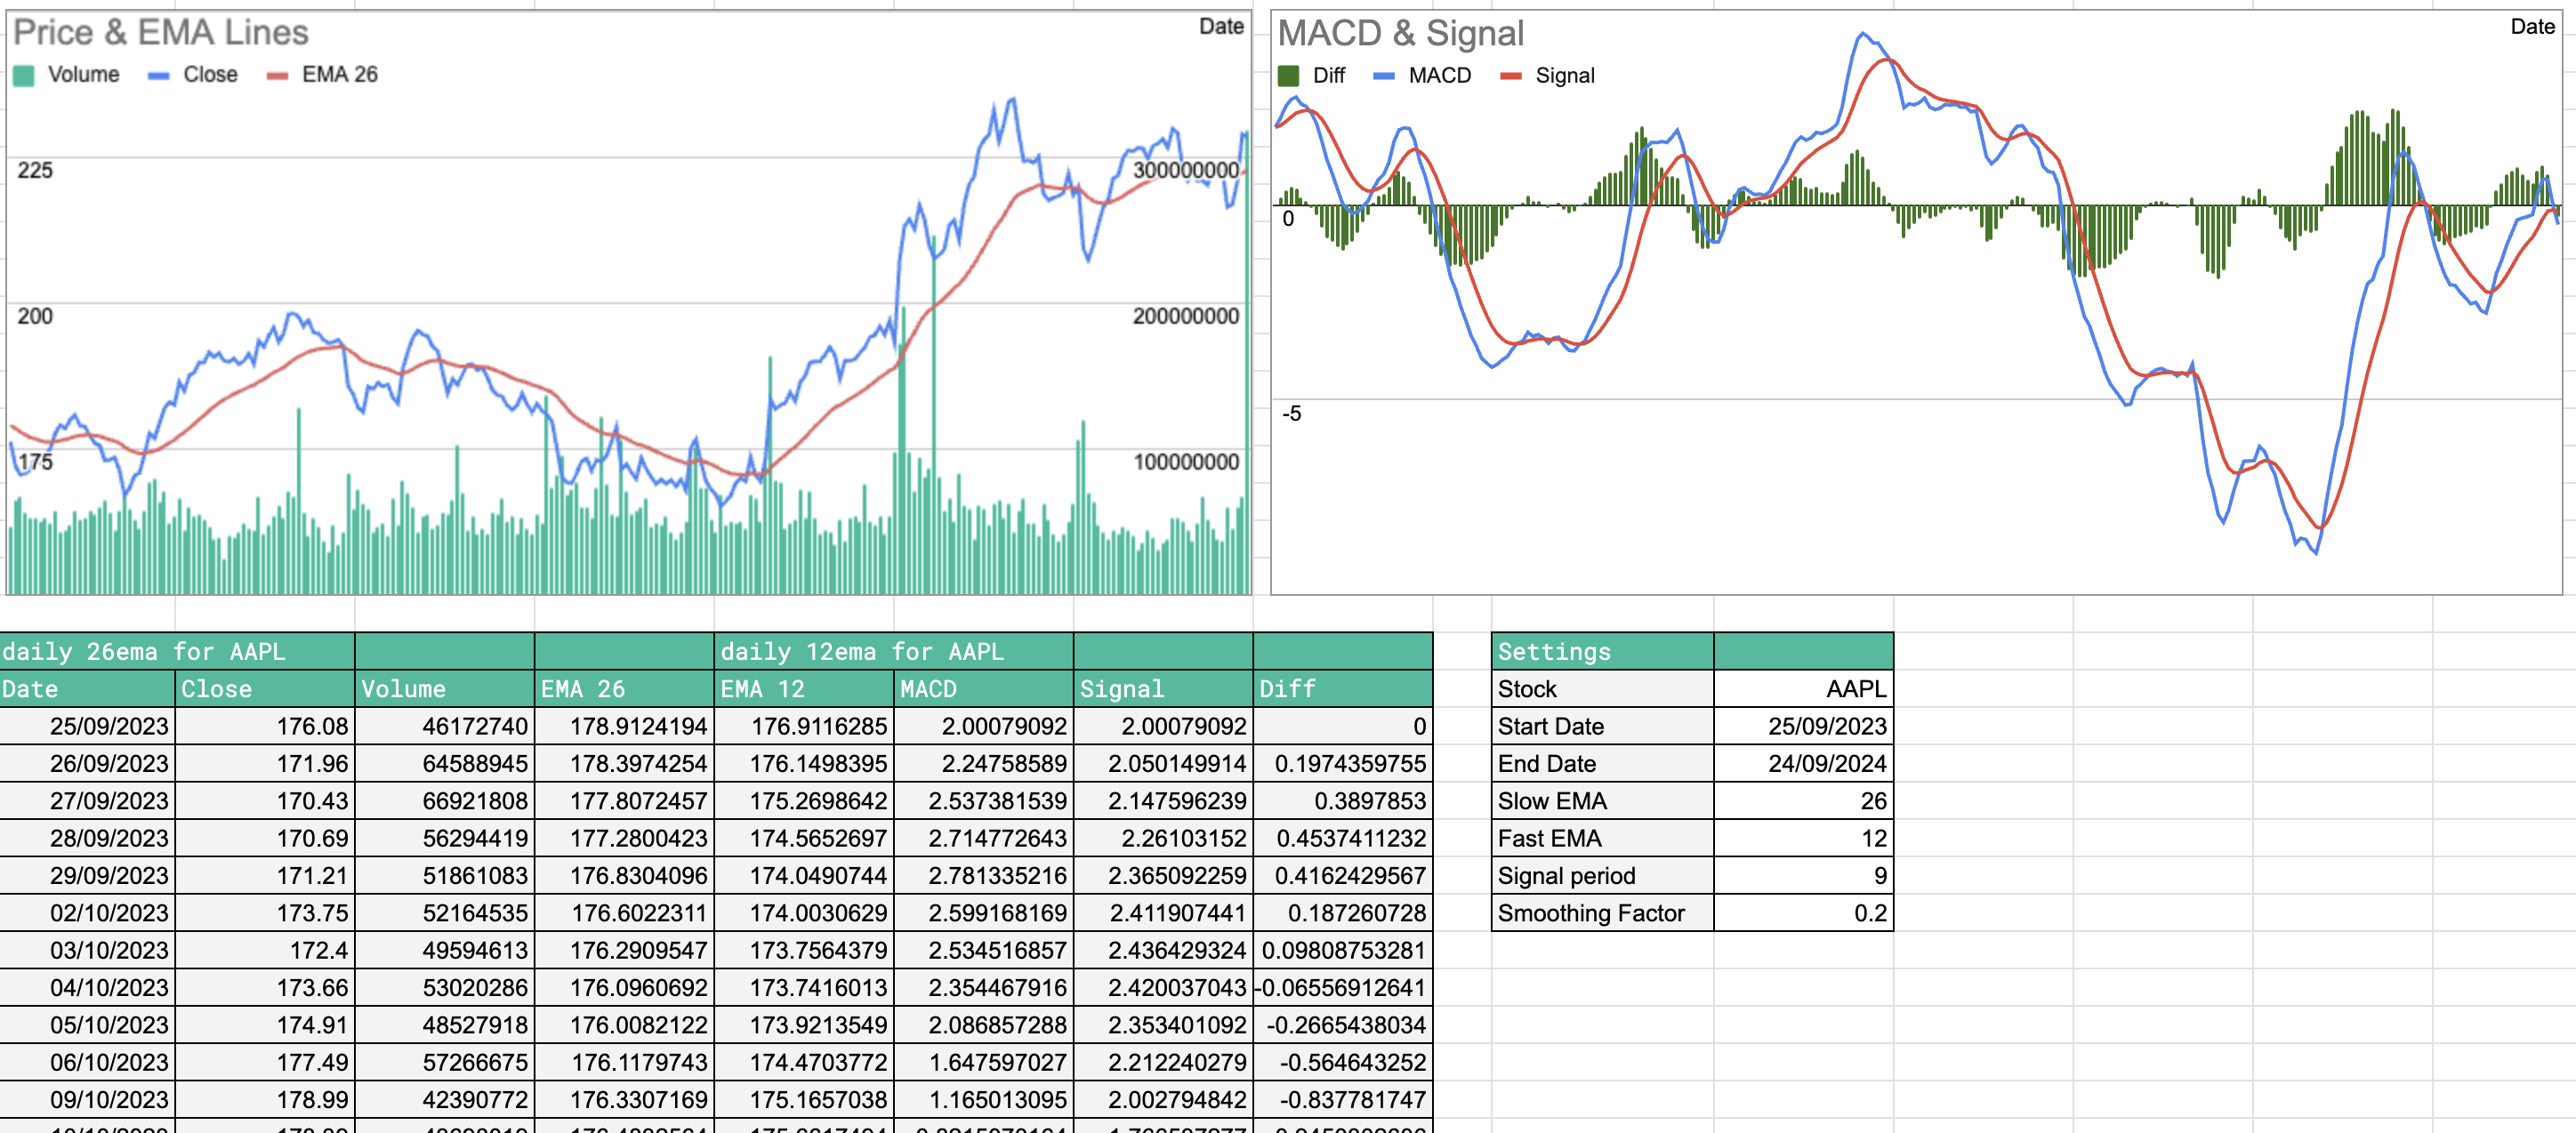Select the Signal column header in table
This screenshot has height=1133, width=2576.
tap(1163, 689)
